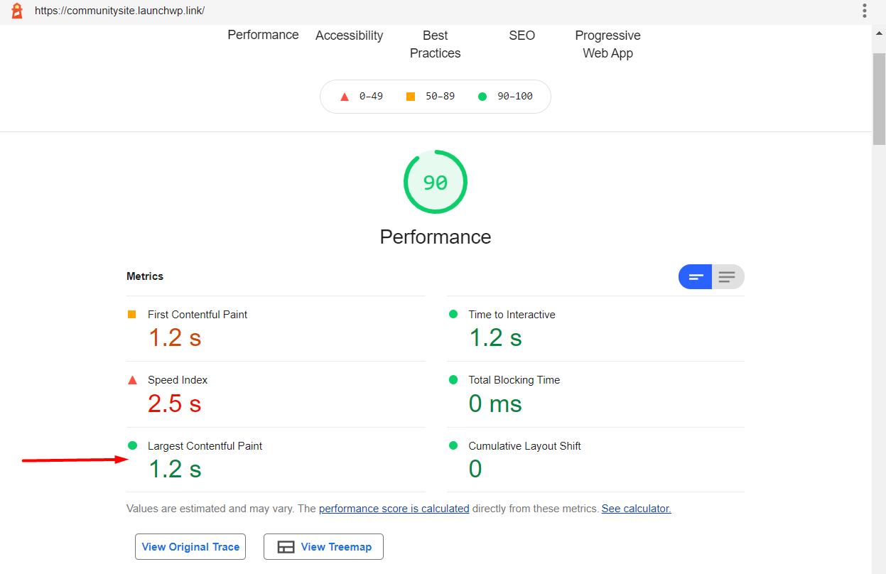Click the red triangle Speed Index icon
Viewport: 886px width, 574px height.
[131, 380]
